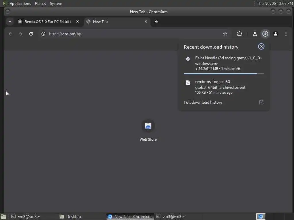This screenshot has height=220, width=294.
Task: Open the Web Store shortcut icon
Action: tap(148, 126)
